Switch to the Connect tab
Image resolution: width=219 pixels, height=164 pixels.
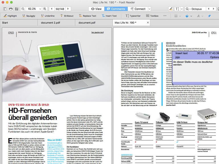pyautogui.click(x=138, y=9)
